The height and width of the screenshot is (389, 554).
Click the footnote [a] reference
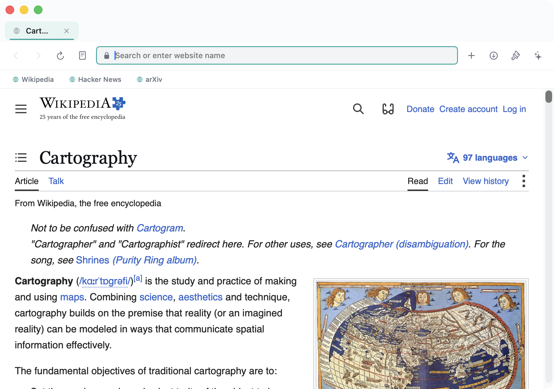tap(138, 278)
